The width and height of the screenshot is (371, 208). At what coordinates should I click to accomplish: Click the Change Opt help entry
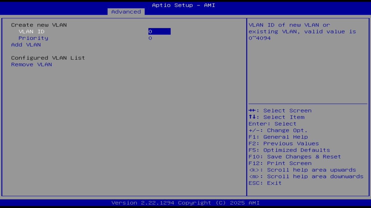[x=278, y=130]
